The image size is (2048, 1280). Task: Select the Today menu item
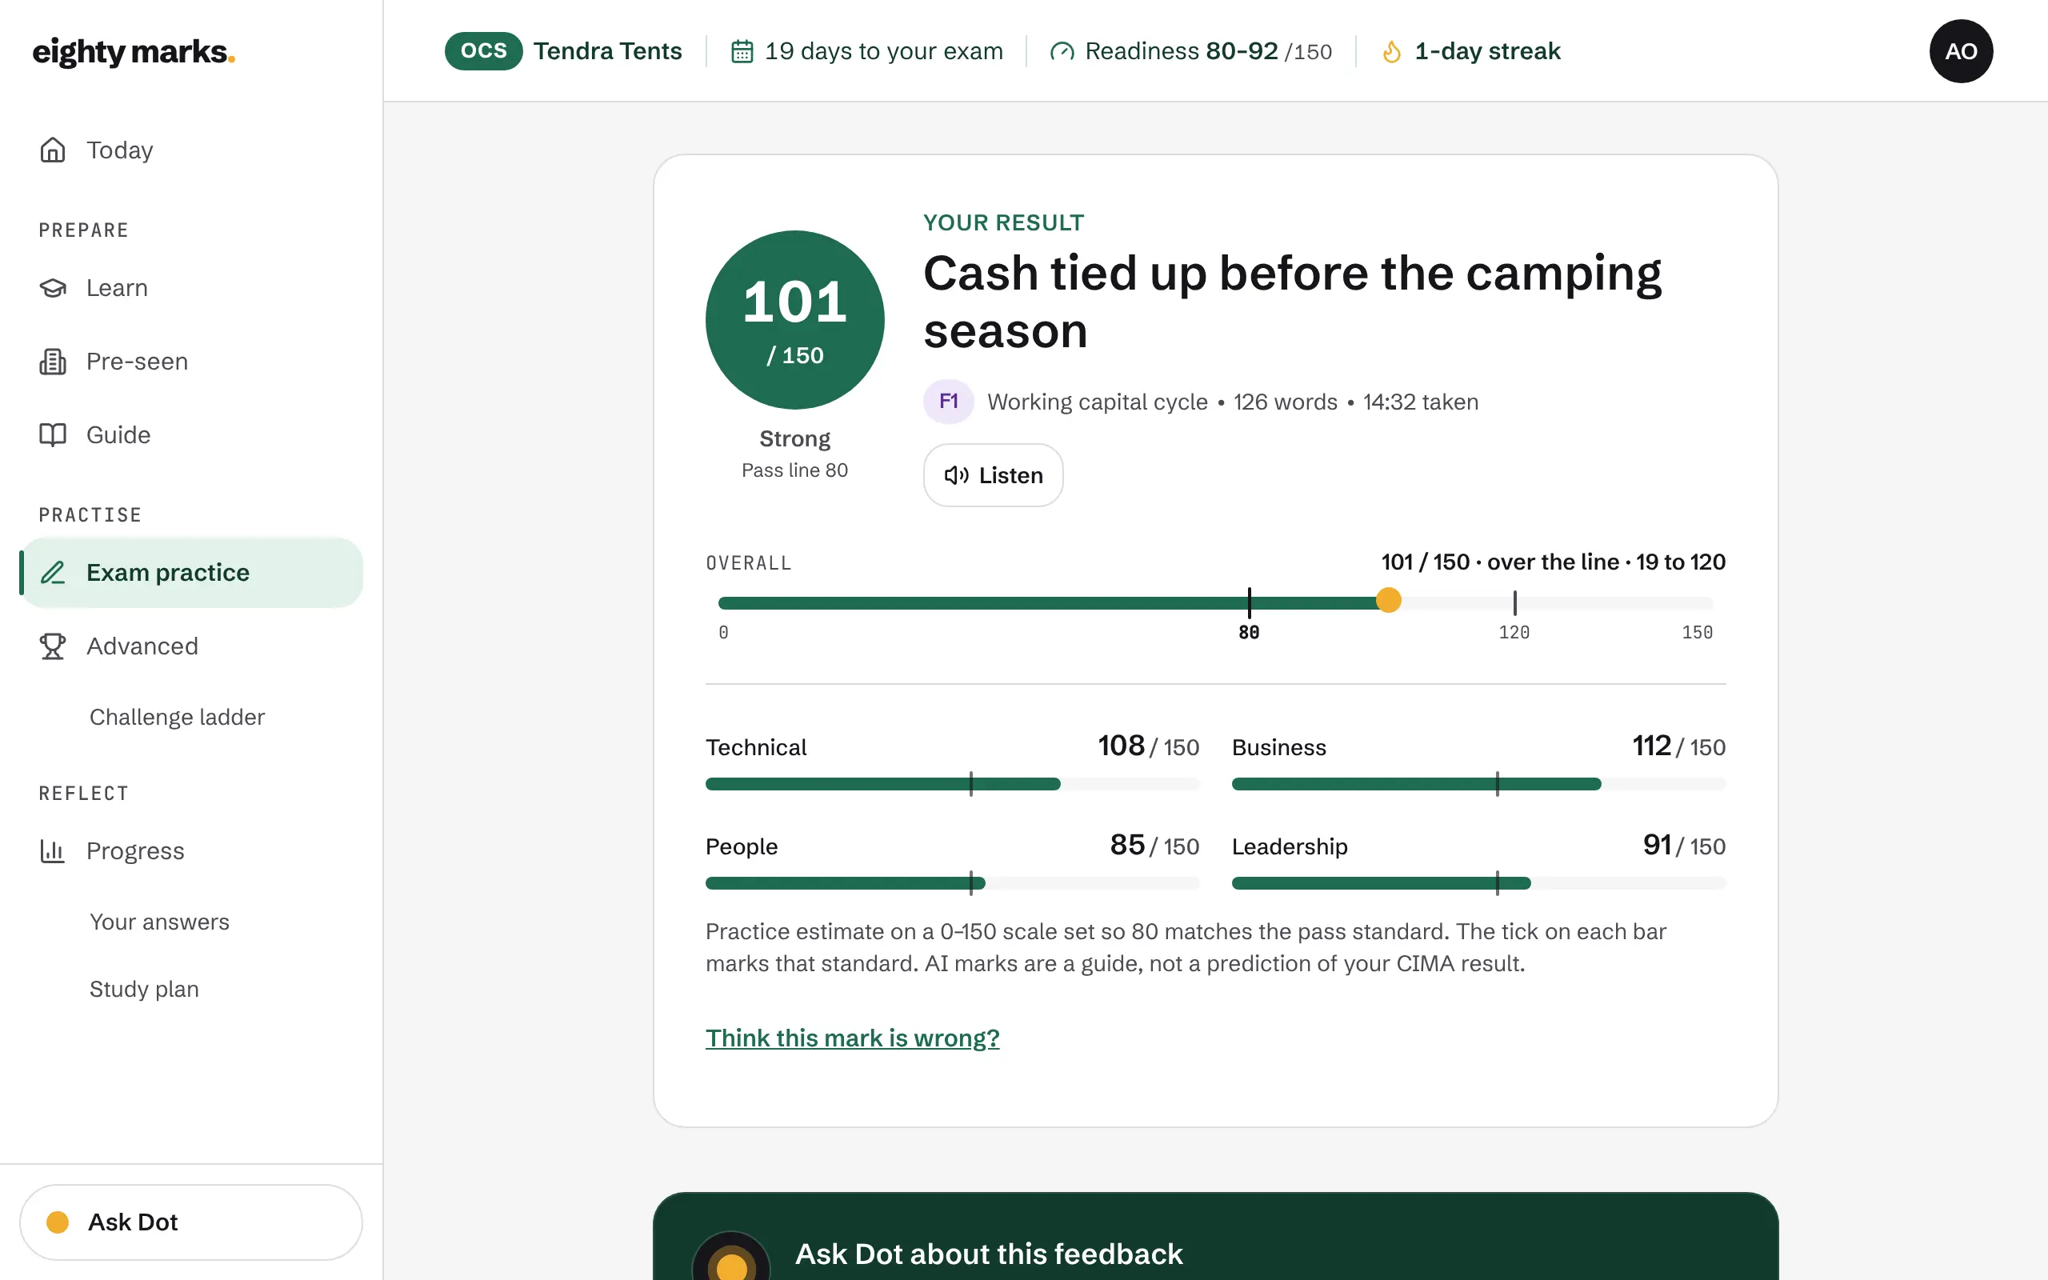191,150
